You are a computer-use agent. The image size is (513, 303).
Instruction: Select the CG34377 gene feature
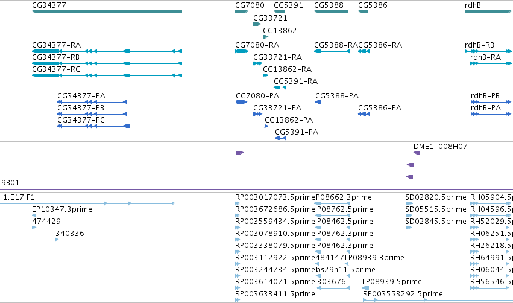tap(107, 11)
